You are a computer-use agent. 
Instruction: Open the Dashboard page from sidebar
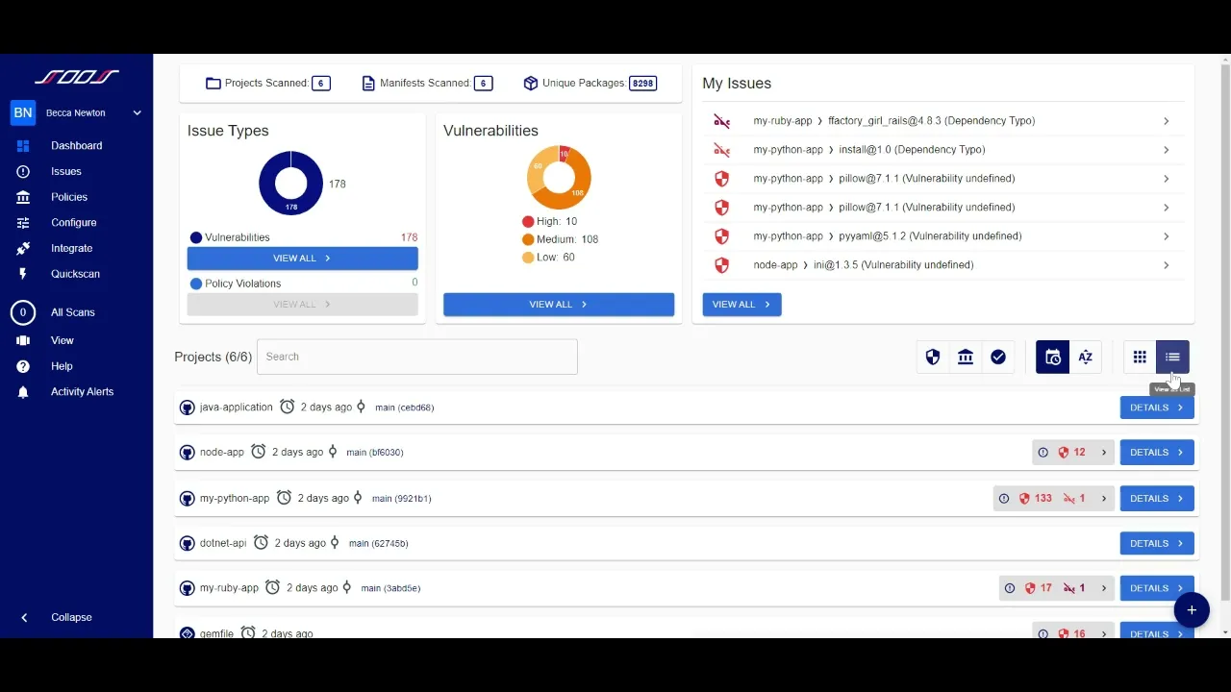[x=76, y=146]
